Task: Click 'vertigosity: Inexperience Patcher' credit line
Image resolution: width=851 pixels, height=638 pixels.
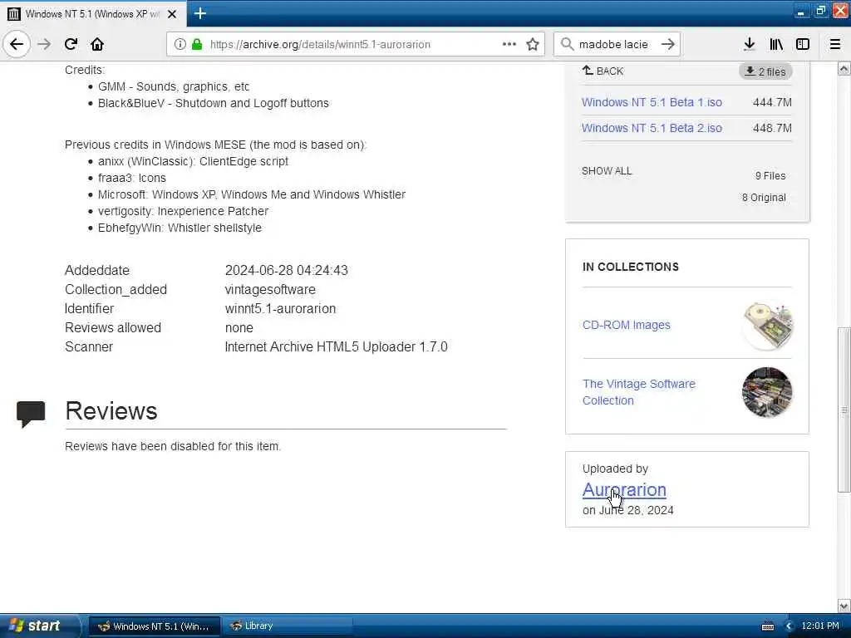Action: point(183,211)
